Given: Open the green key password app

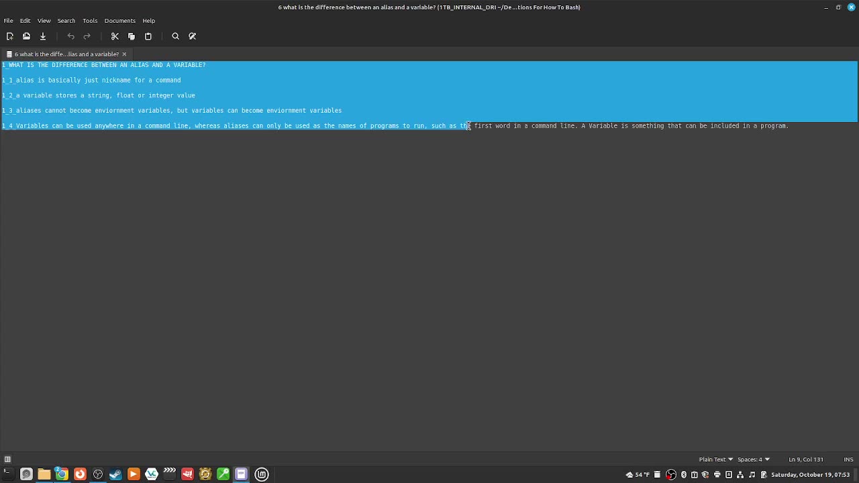Looking at the screenshot, I should point(223,474).
